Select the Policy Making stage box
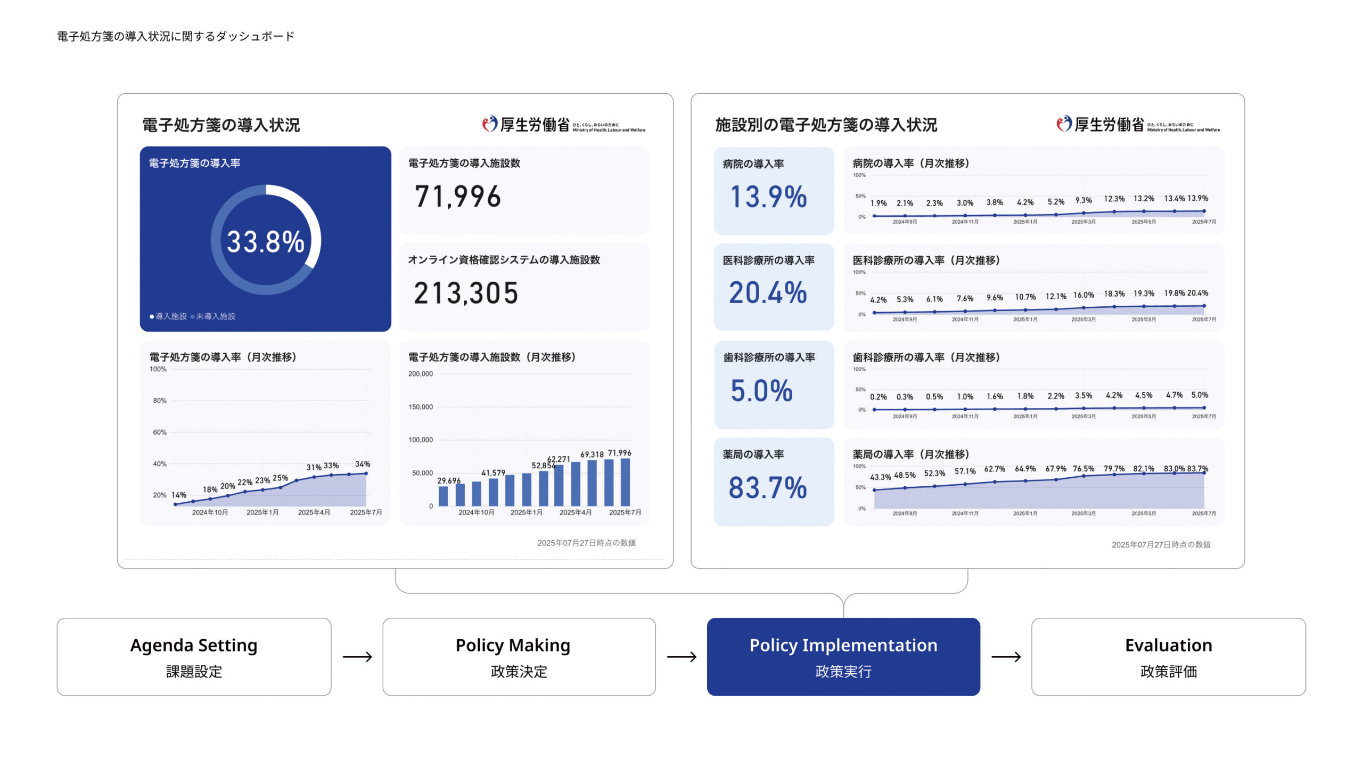 click(x=519, y=657)
